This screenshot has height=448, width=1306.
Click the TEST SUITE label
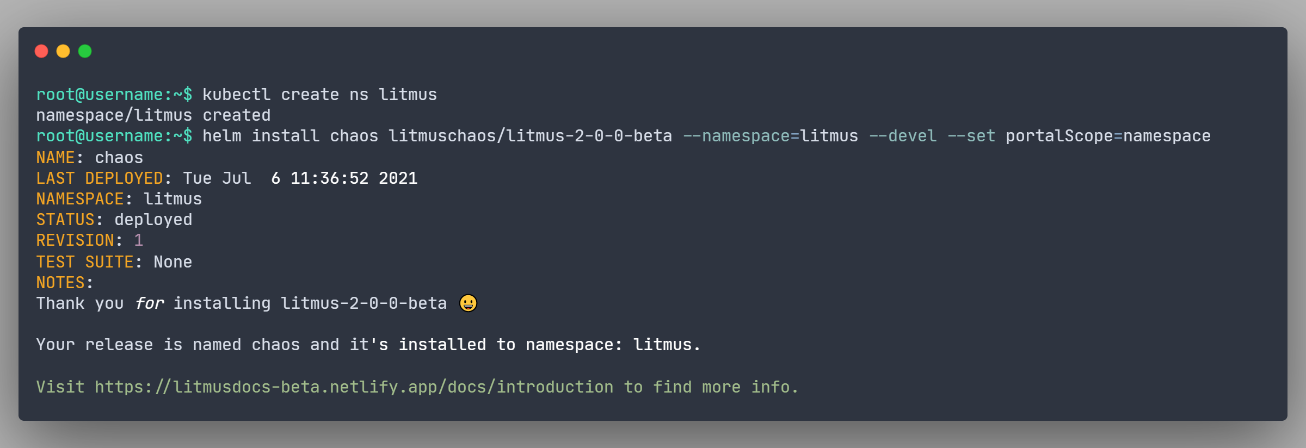(85, 262)
